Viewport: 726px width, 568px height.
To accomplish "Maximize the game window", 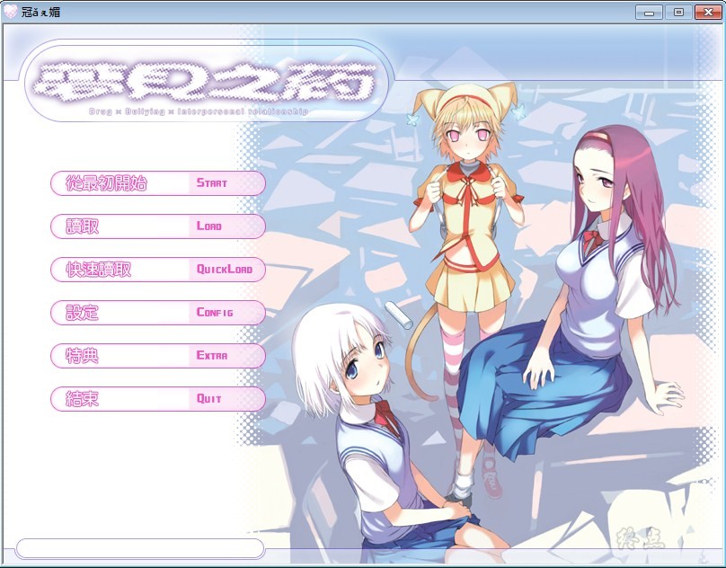I will [678, 12].
